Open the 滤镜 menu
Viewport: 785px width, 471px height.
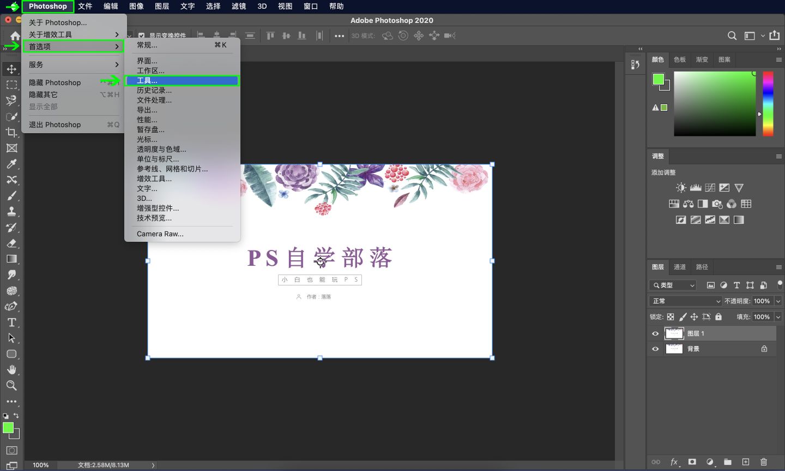pyautogui.click(x=238, y=6)
